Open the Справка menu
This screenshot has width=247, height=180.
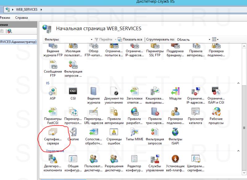pyautogui.click(x=22, y=18)
